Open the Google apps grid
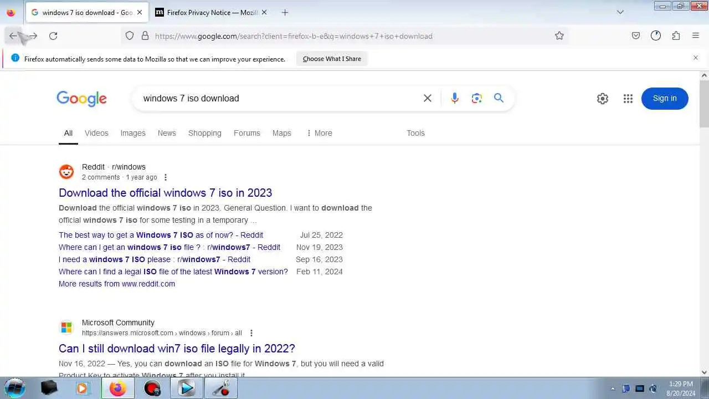709x399 pixels. (x=628, y=99)
